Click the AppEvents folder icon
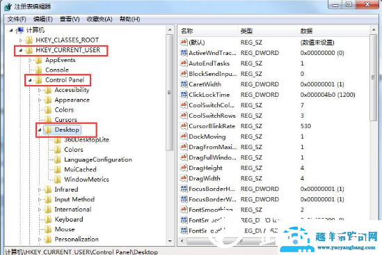The image size is (382, 255). pos(38,60)
